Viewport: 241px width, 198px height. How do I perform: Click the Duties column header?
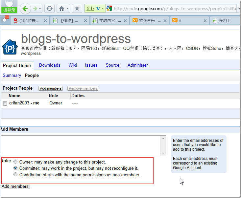point(78,96)
